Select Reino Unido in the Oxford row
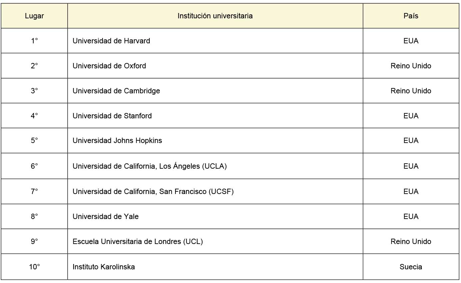The height and width of the screenshot is (283, 461). tap(411, 66)
